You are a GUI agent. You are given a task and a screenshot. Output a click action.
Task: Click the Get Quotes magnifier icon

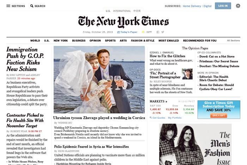pos(151,118)
